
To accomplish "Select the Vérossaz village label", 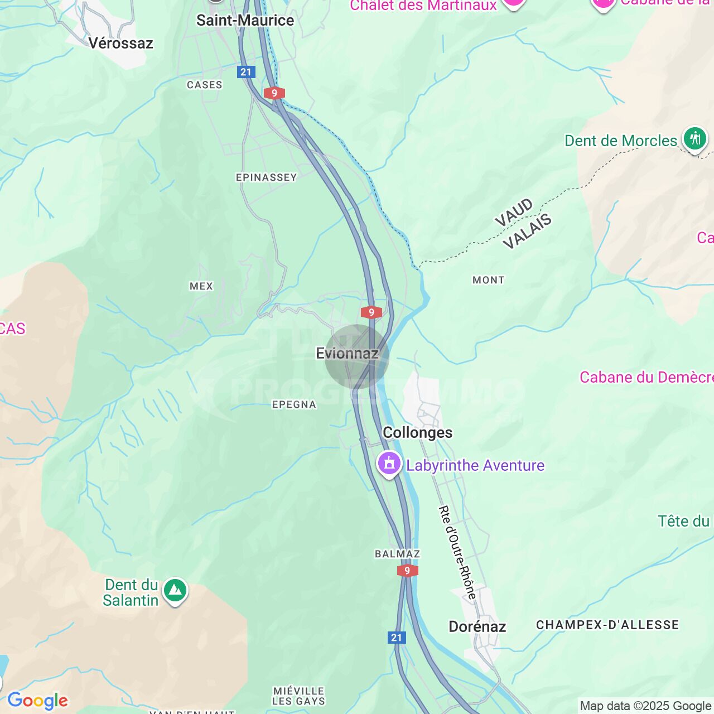I will point(121,43).
